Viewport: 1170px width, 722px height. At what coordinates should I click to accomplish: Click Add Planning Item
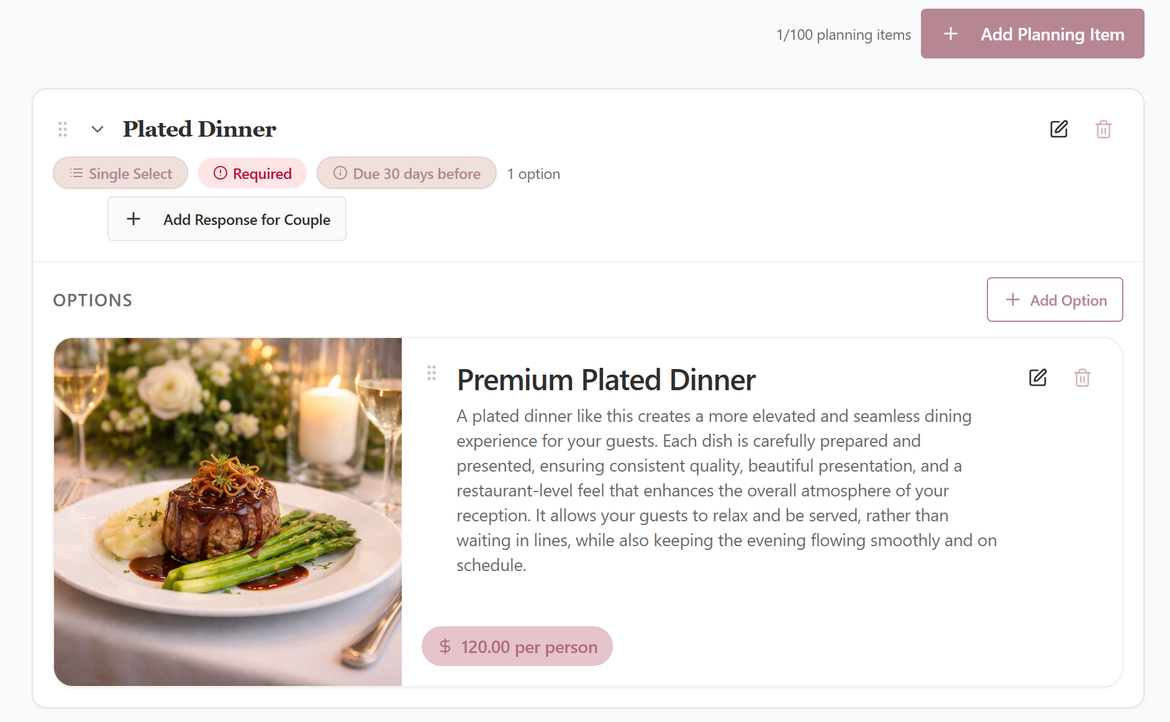click(x=1032, y=34)
